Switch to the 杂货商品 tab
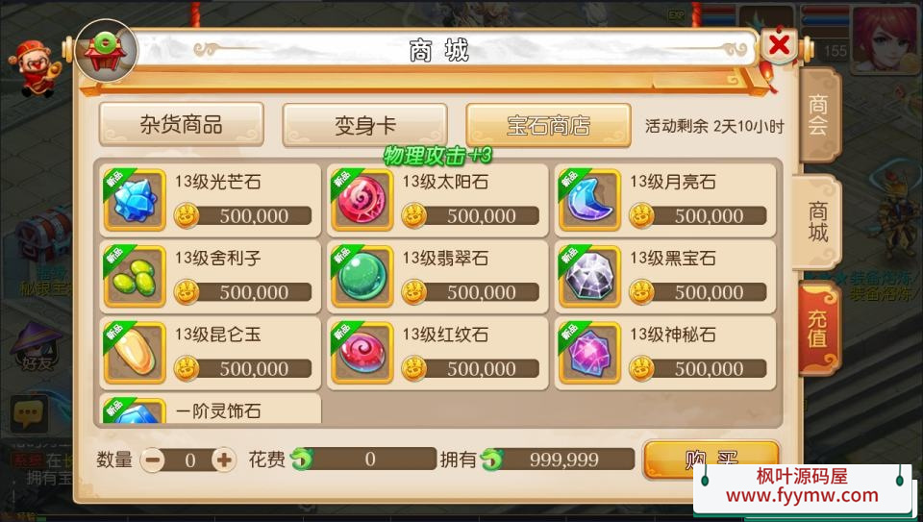The image size is (923, 522). (x=182, y=125)
